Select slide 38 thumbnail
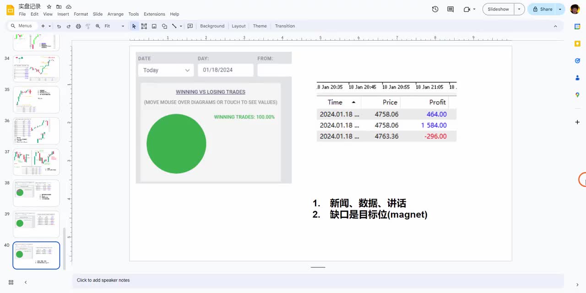The image size is (586, 293). [x=36, y=193]
